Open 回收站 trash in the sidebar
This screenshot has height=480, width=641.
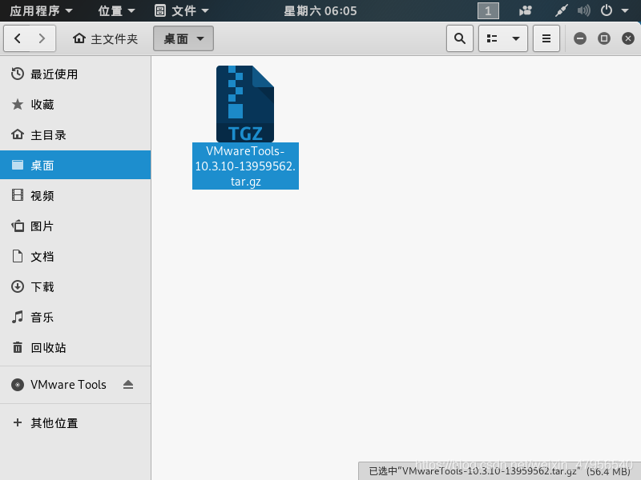75,347
